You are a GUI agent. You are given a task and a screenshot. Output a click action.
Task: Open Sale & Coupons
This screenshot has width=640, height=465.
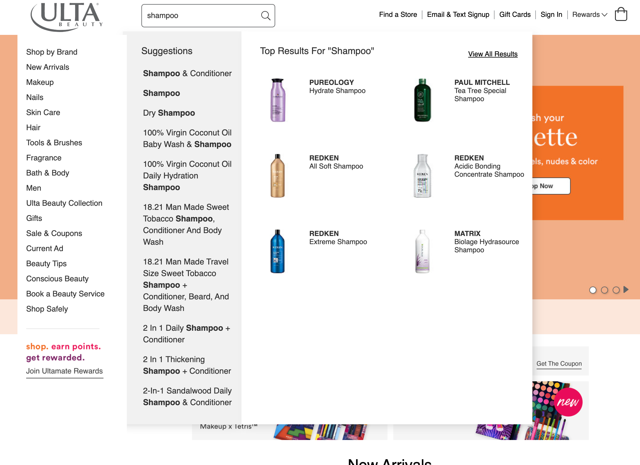tap(54, 233)
